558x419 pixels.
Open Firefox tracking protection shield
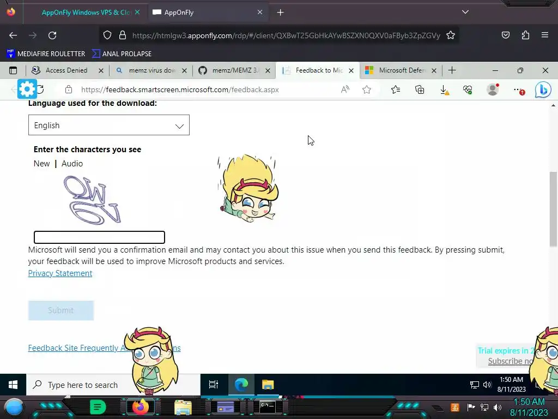pyautogui.click(x=107, y=35)
